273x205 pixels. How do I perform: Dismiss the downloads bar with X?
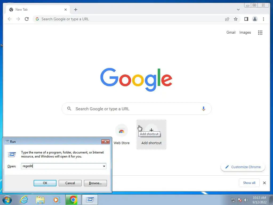click(264, 183)
